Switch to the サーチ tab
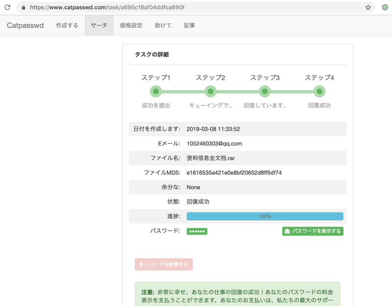Viewport: 392px width, 306px height. pyautogui.click(x=99, y=25)
